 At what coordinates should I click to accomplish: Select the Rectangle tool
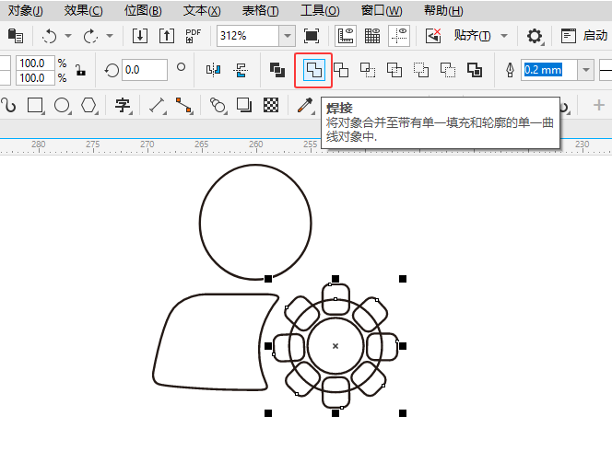coord(36,104)
